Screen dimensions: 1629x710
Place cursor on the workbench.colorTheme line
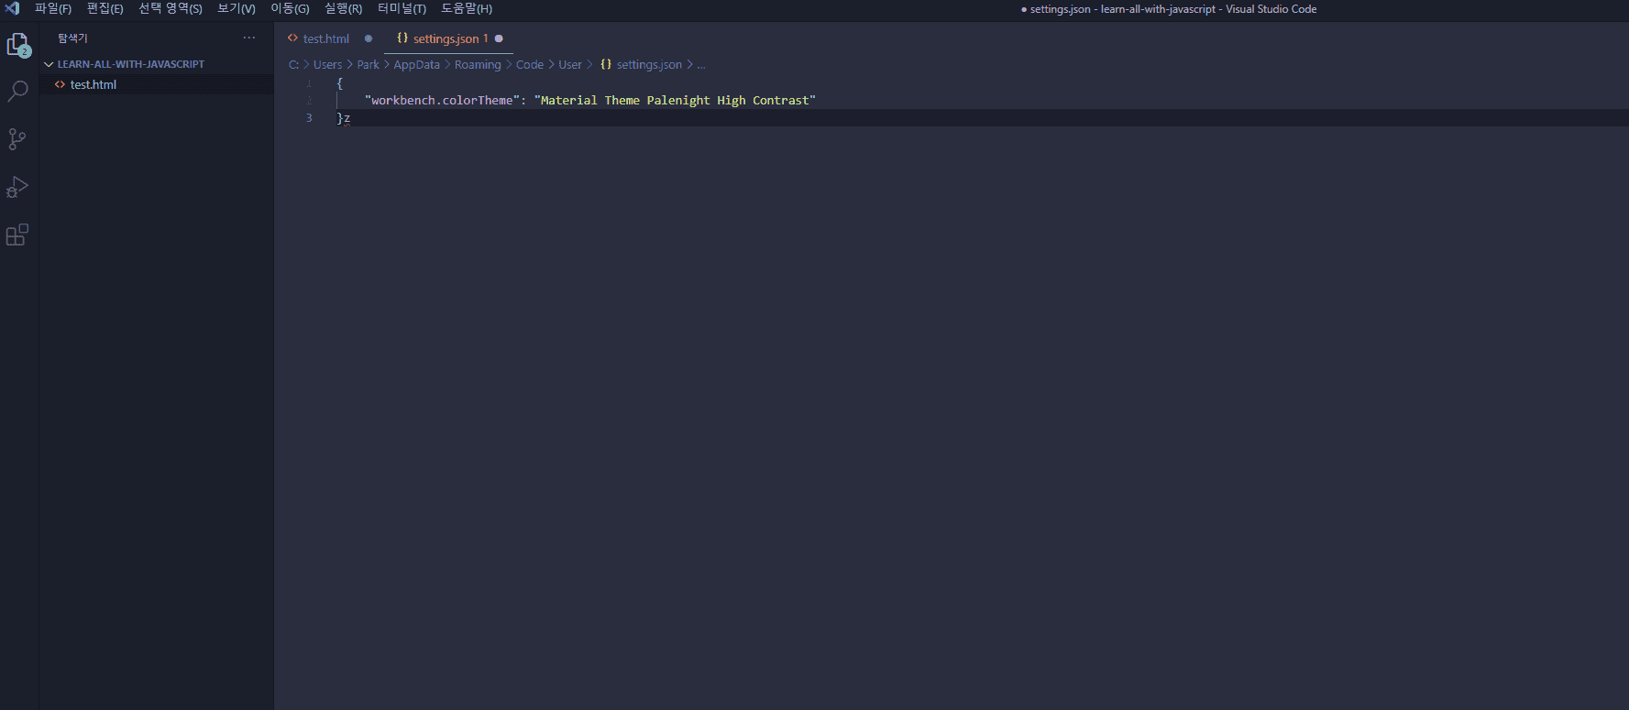pyautogui.click(x=589, y=101)
